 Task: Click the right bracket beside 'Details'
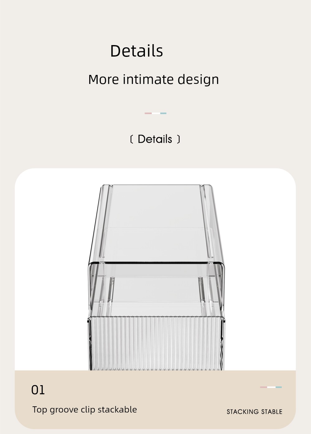tap(179, 139)
